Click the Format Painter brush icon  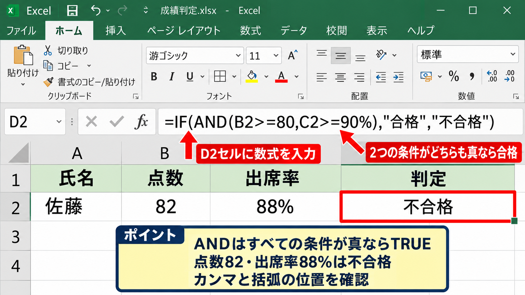[48, 82]
